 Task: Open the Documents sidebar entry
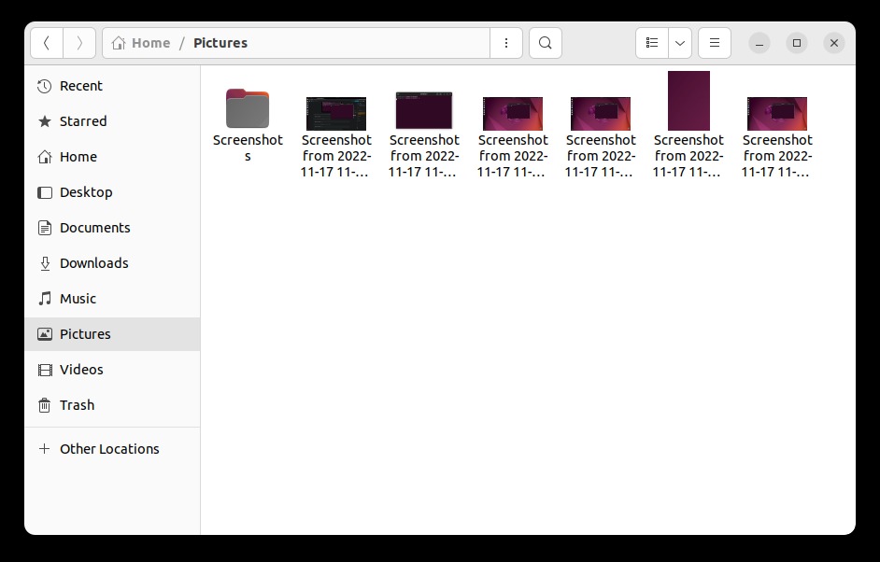pos(94,228)
